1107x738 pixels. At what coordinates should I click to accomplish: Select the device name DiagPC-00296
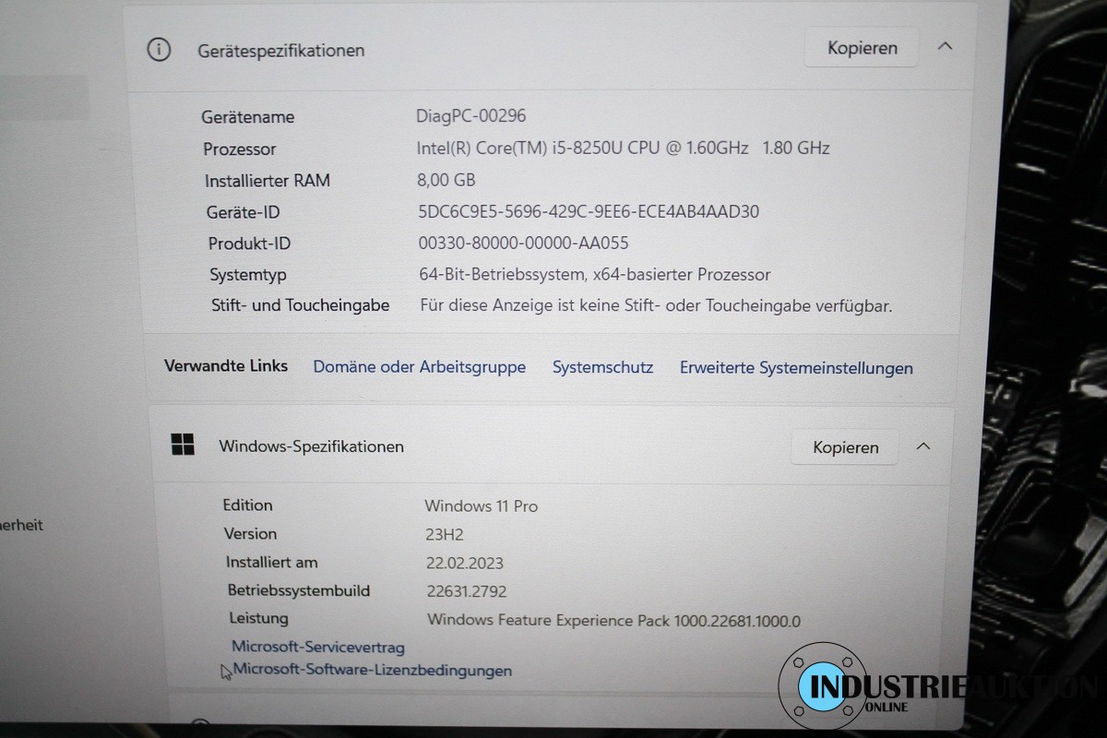tap(471, 116)
